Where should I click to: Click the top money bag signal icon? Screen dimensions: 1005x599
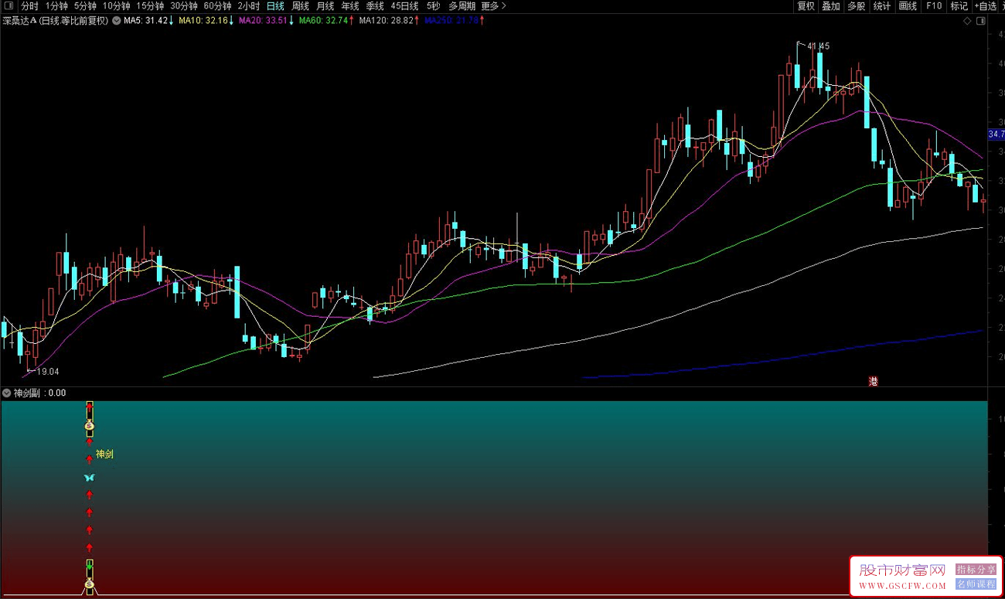(89, 425)
